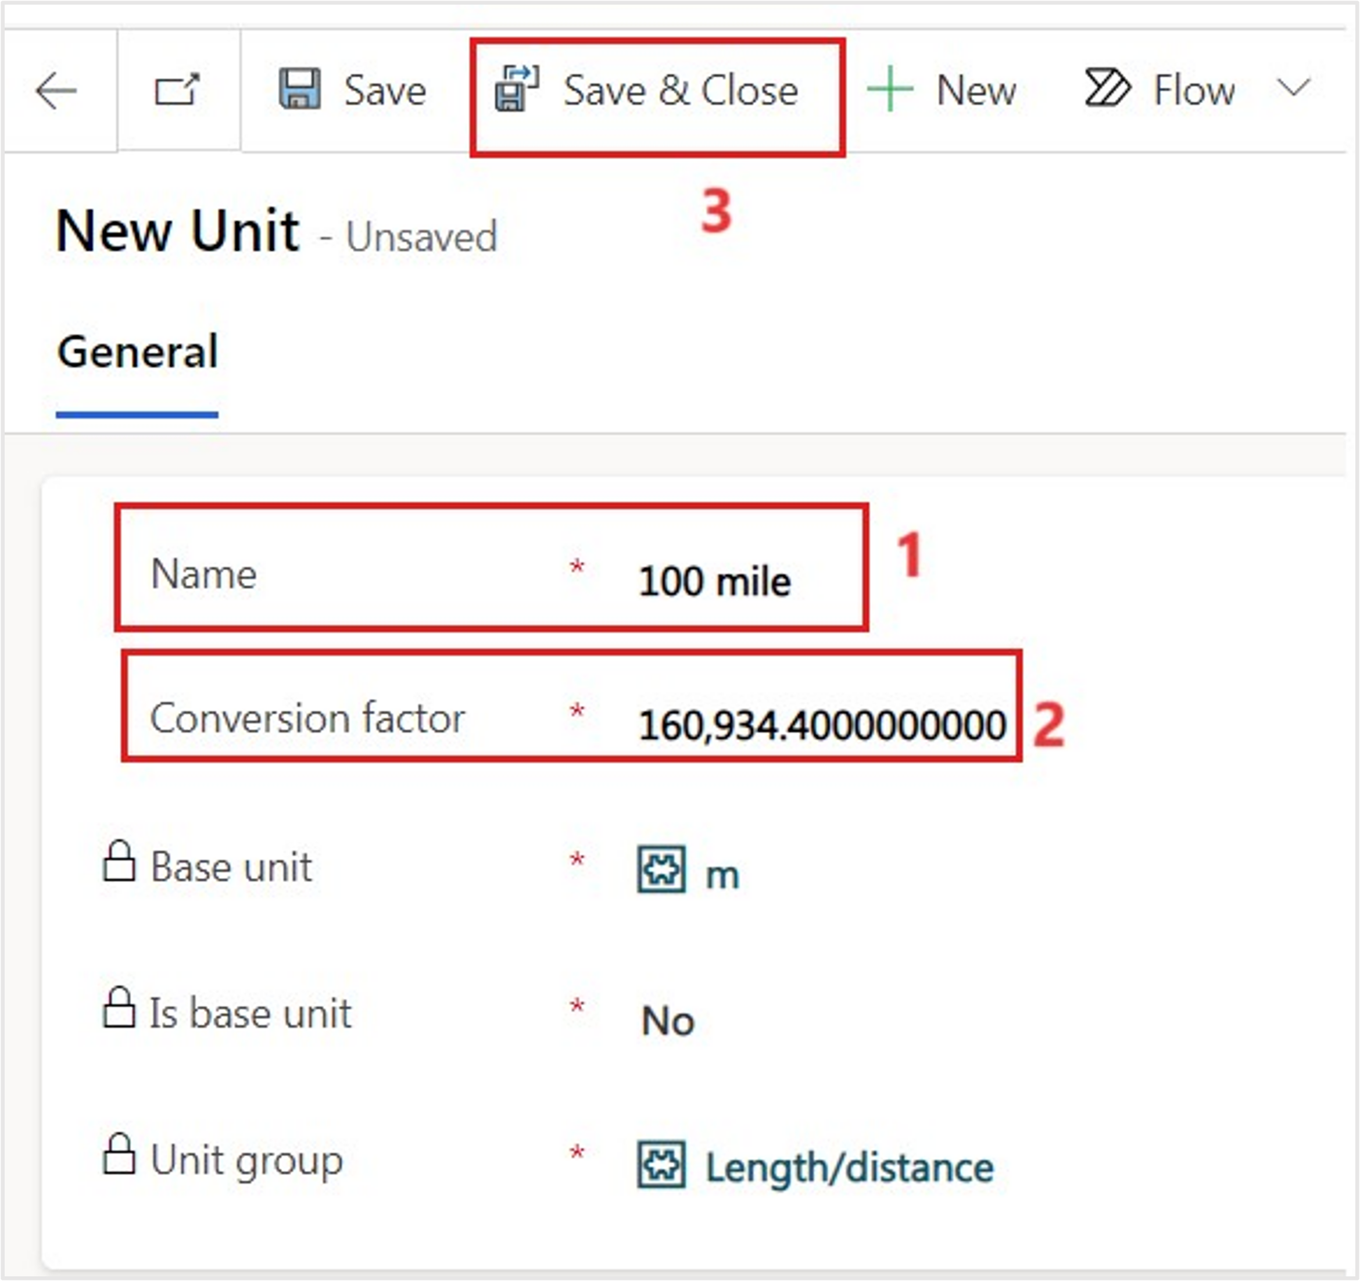Switch to the General tab
The width and height of the screenshot is (1360, 1281).
tap(138, 352)
